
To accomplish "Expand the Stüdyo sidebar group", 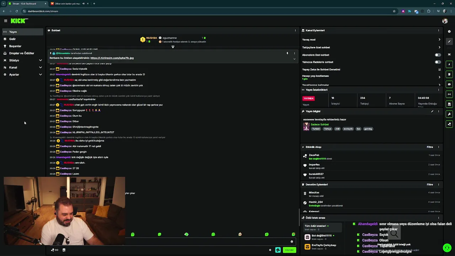I will tap(23, 60).
